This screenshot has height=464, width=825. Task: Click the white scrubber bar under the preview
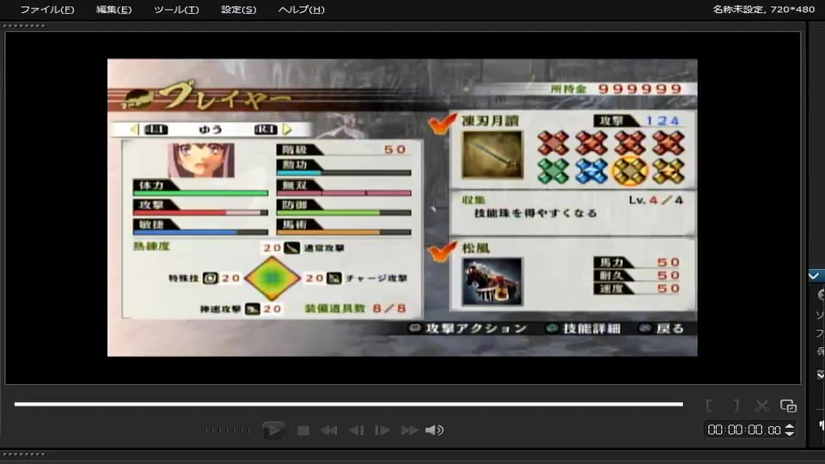click(348, 404)
